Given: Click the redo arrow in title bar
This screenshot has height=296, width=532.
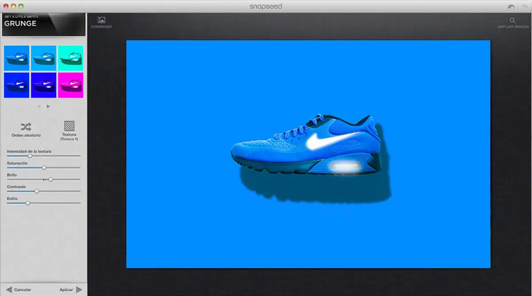Looking at the screenshot, I should 524,7.
